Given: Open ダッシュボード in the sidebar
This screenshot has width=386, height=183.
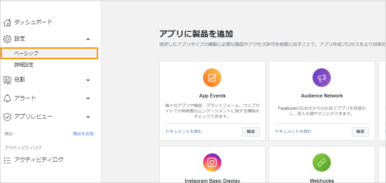Looking at the screenshot, I should [33, 22].
